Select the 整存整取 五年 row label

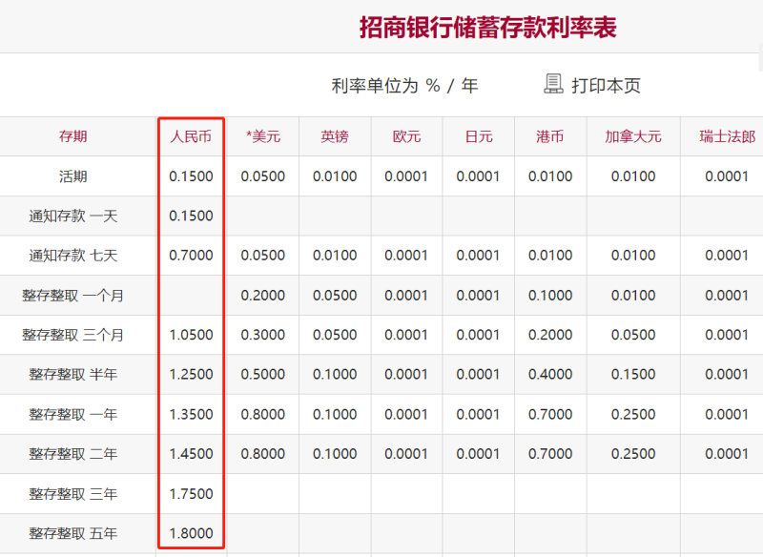point(72,533)
